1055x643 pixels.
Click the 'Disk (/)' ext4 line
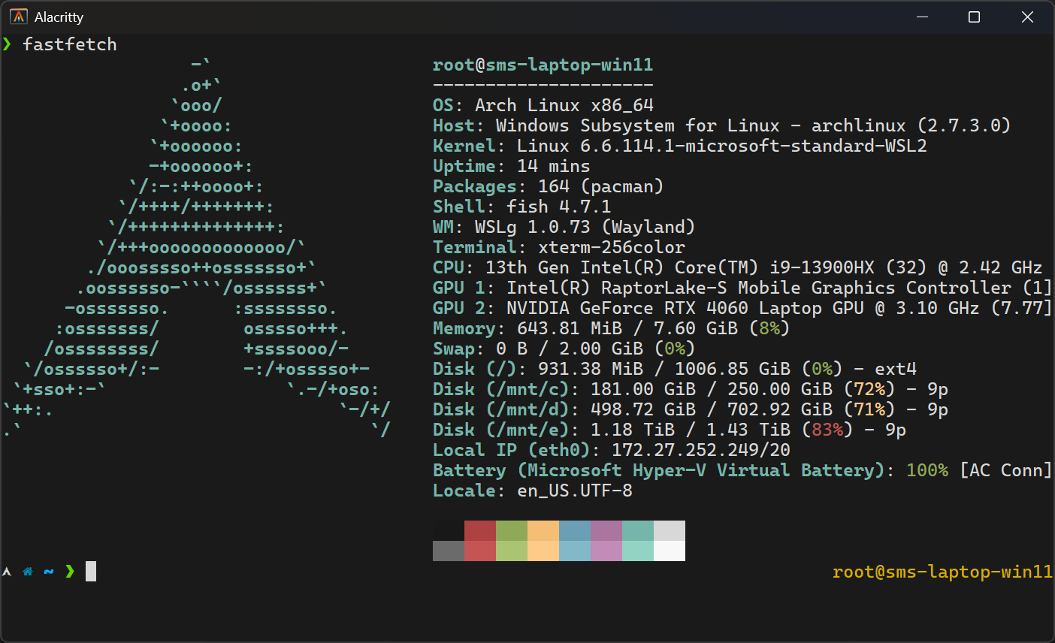pyautogui.click(x=675, y=369)
